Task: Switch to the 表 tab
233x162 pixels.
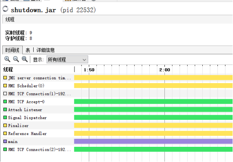Action: click(28, 50)
